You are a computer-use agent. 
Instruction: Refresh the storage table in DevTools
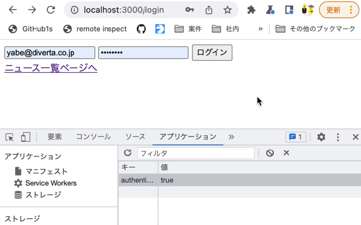pos(128,153)
